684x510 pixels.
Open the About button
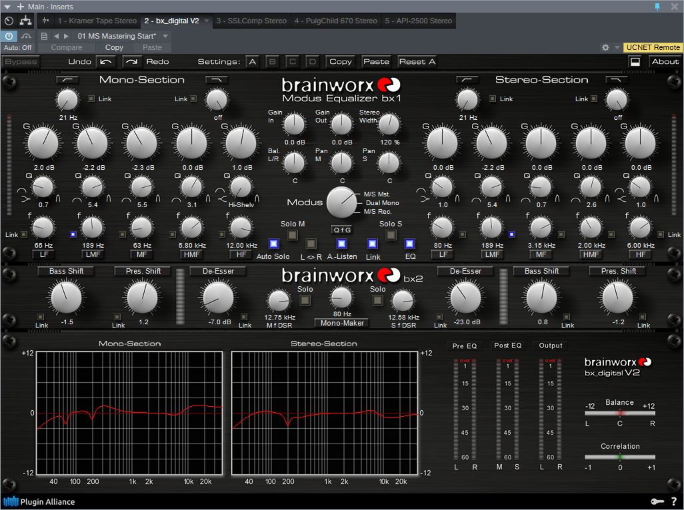665,62
